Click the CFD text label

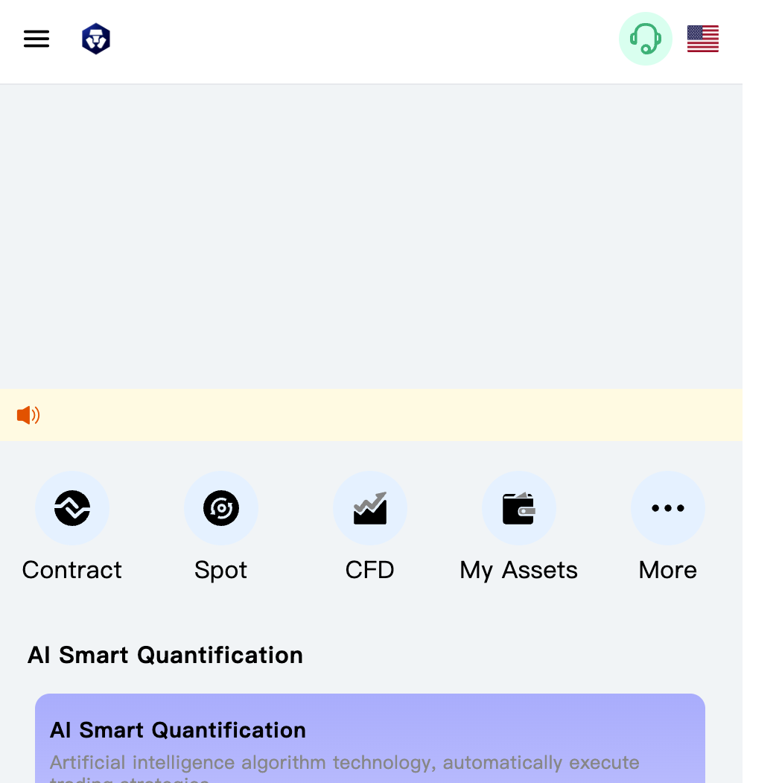pos(370,570)
